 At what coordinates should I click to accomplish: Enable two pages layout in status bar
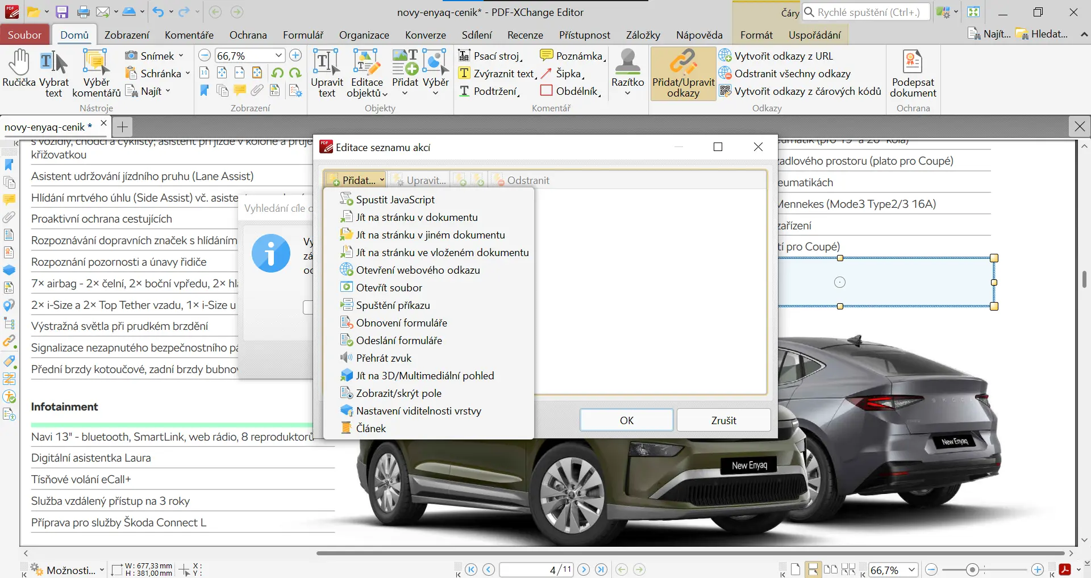pyautogui.click(x=831, y=569)
